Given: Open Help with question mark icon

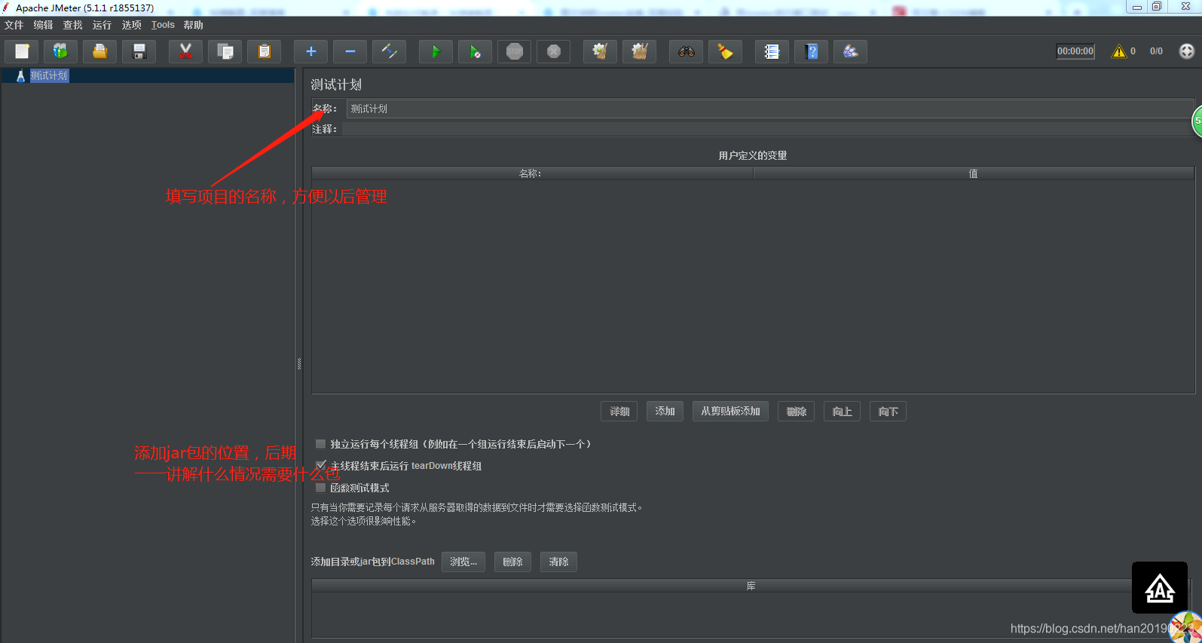Looking at the screenshot, I should 811,51.
